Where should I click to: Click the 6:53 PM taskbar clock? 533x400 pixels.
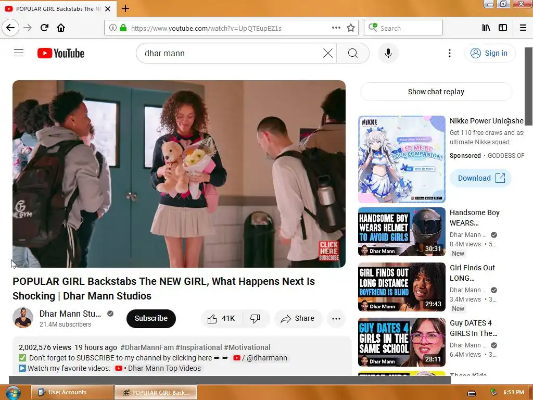pyautogui.click(x=514, y=392)
